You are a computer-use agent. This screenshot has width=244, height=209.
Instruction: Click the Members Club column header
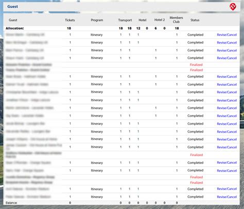pyautogui.click(x=176, y=20)
